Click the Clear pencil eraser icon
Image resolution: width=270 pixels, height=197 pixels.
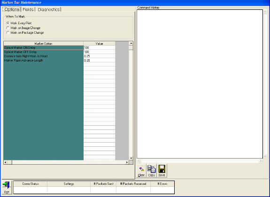(141, 171)
